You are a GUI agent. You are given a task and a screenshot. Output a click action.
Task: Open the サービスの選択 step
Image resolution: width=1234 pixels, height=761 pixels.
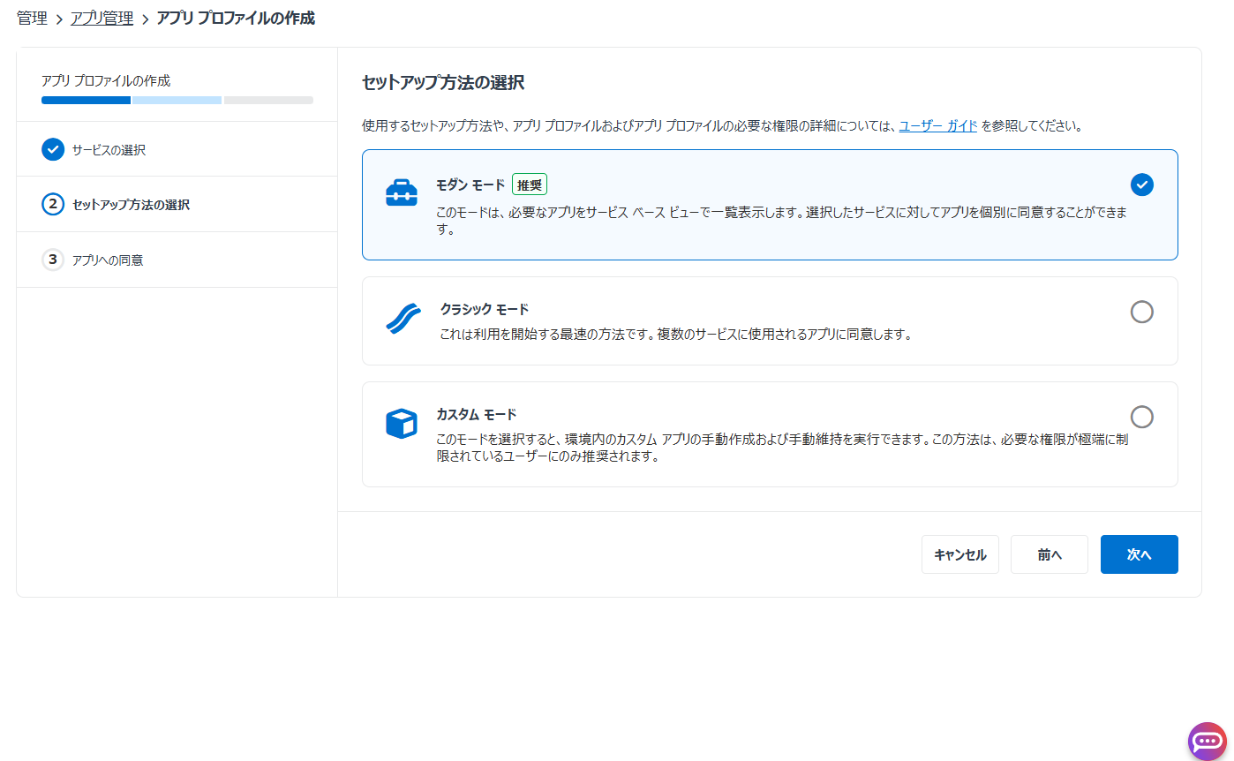tap(177, 149)
